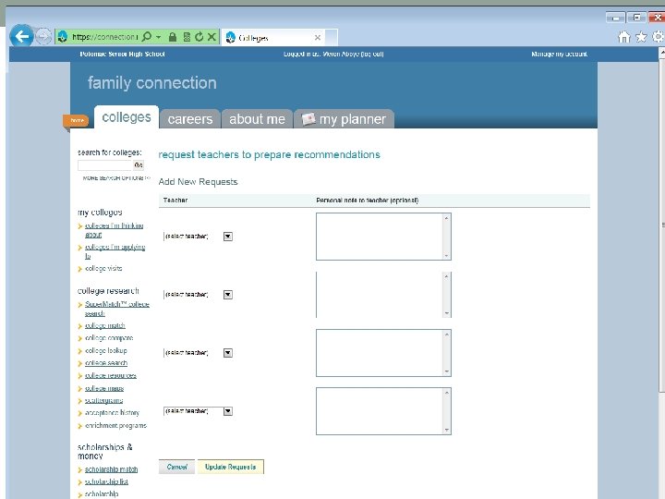This screenshot has width=665, height=499.
Task: Click the Update Requests button
Action: [x=230, y=467]
